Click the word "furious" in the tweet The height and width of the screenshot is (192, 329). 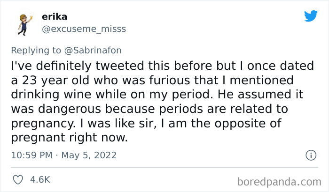point(172,80)
